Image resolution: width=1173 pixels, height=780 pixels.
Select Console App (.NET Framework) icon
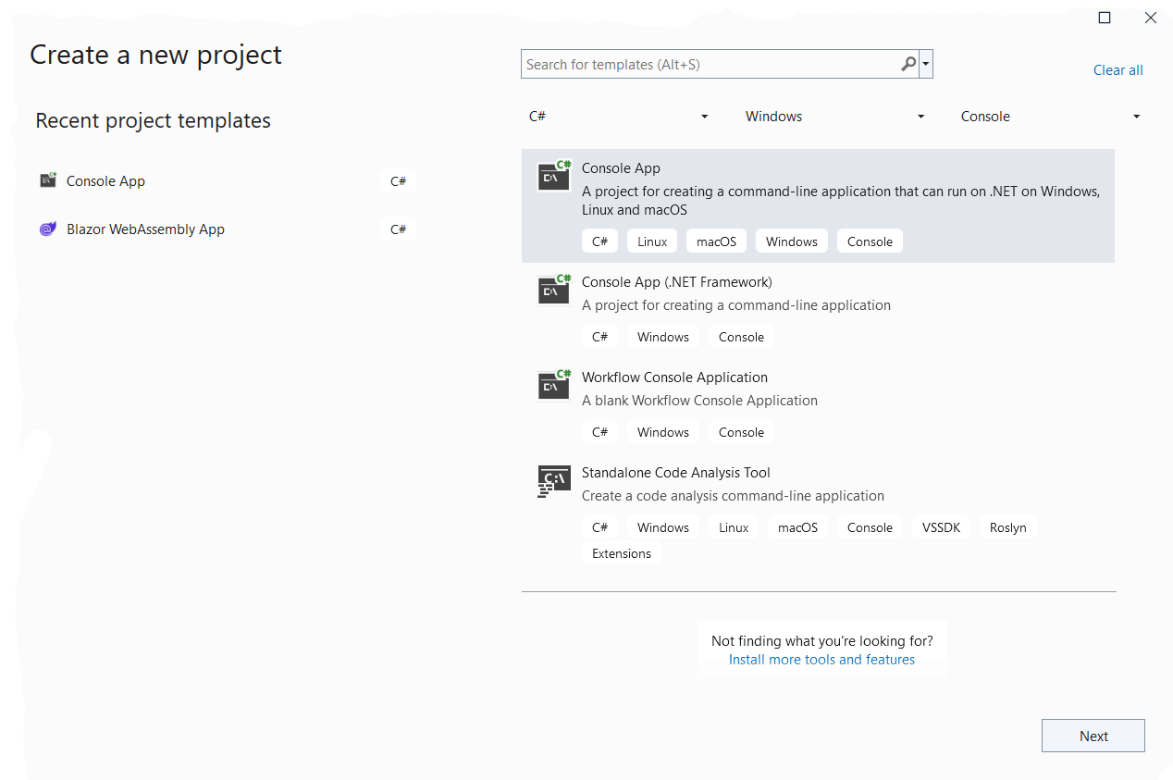(x=553, y=290)
